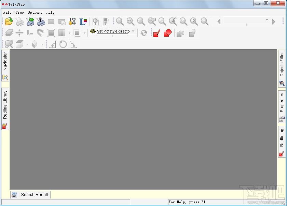The width and height of the screenshot is (287, 206).
Task: Open settings with the screwdriver and wrench icon
Action: [x=72, y=22]
